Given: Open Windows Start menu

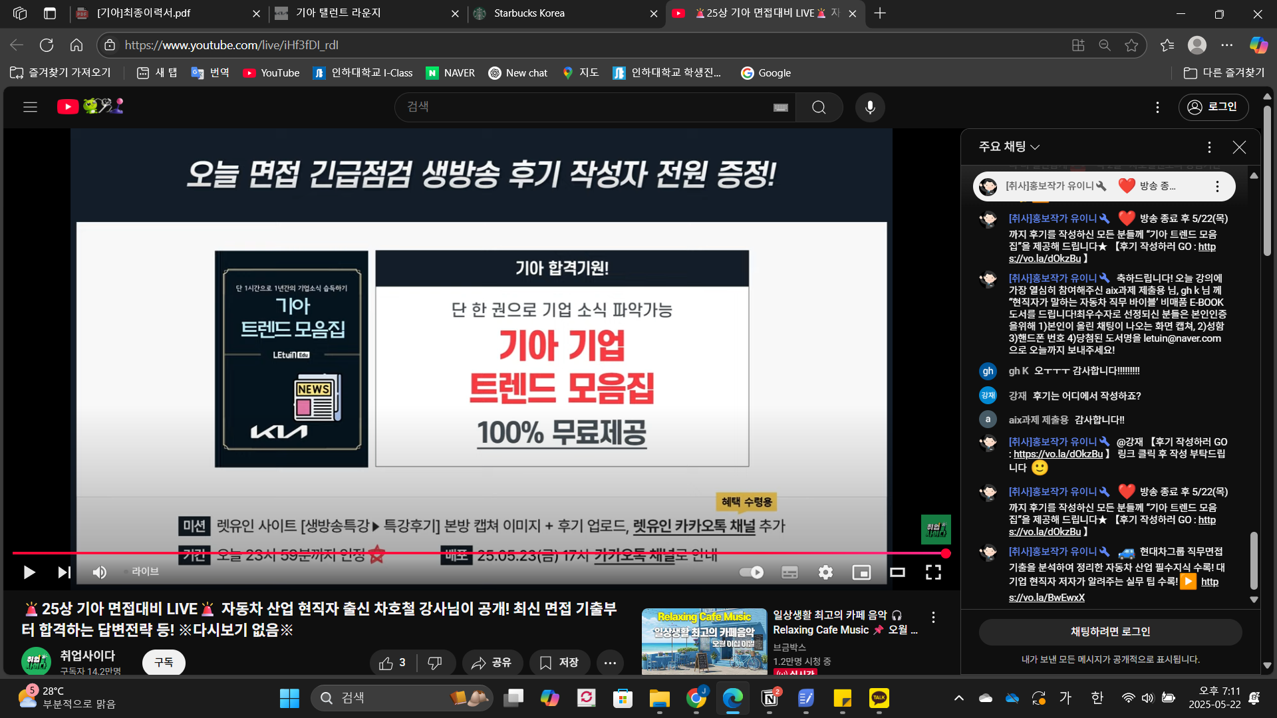Looking at the screenshot, I should click(x=289, y=698).
